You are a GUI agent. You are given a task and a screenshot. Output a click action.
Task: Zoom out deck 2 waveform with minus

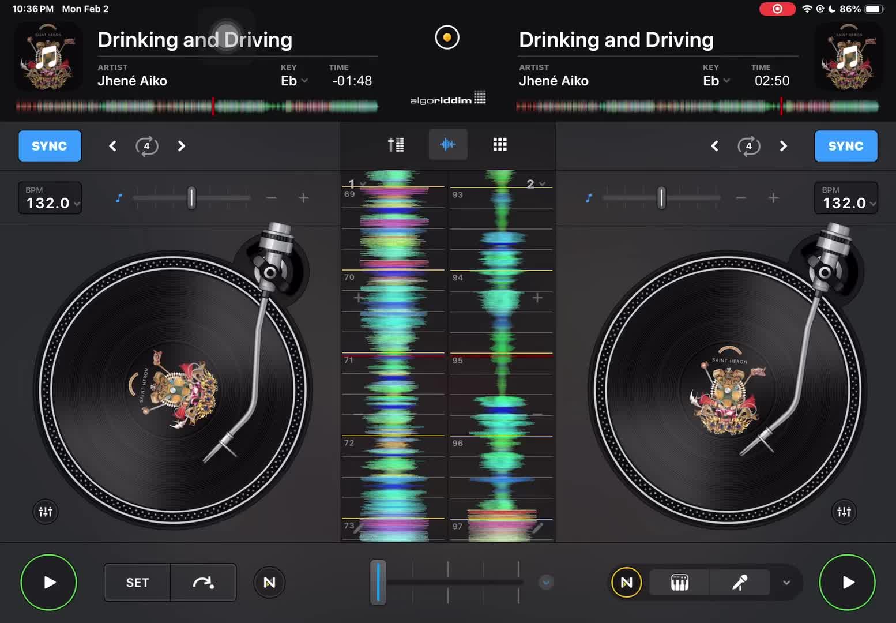pos(537,414)
